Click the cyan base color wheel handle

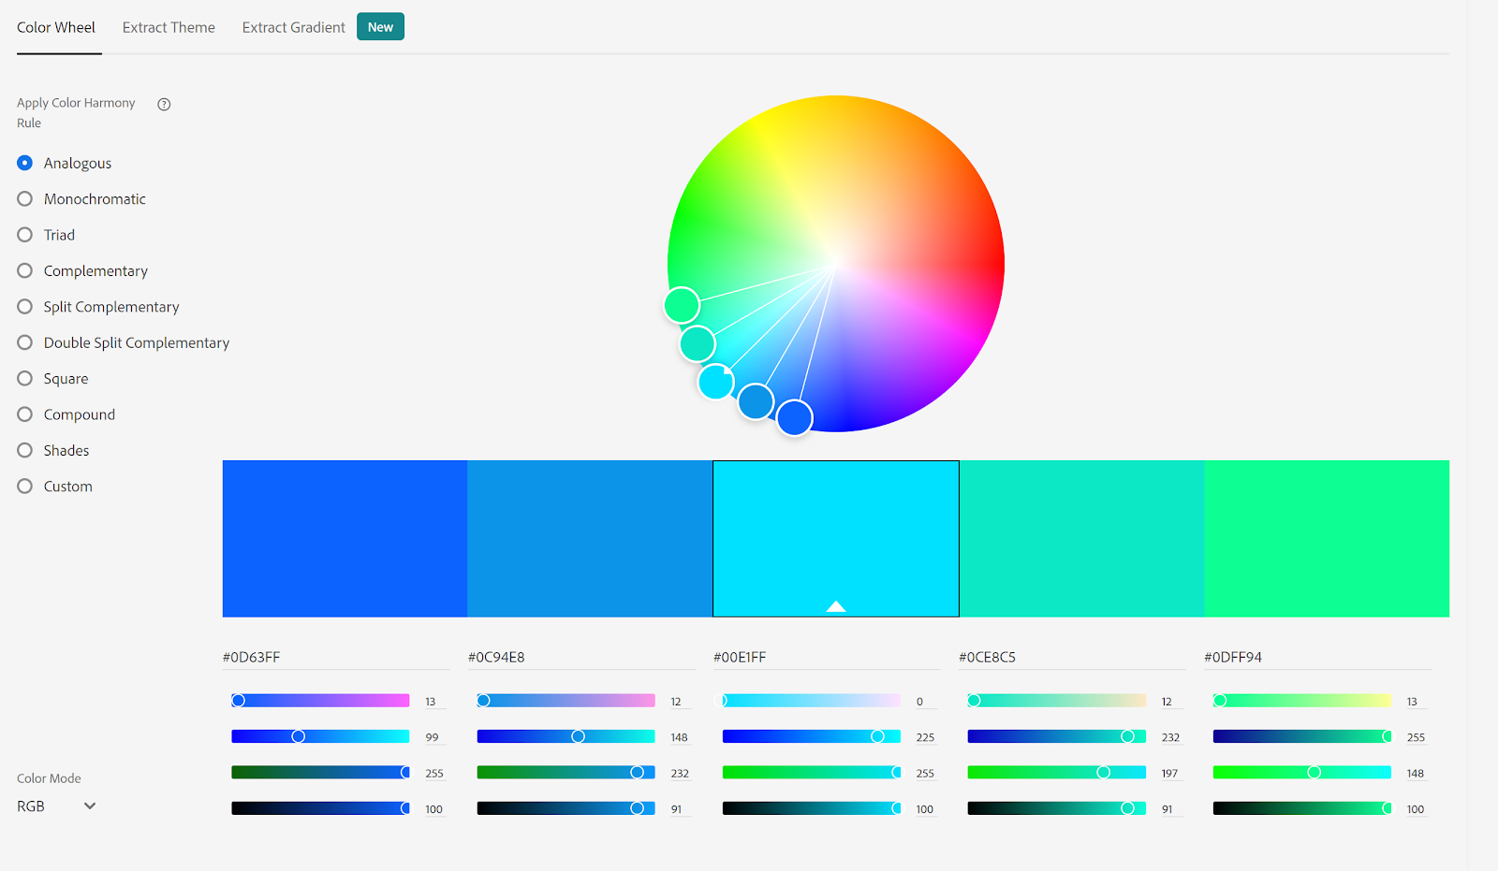coord(716,382)
